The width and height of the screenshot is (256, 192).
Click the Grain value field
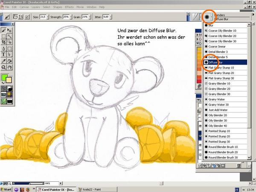(x=85, y=17)
